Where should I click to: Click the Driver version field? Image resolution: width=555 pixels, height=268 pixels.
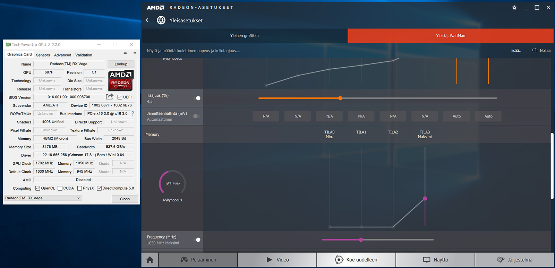coord(83,155)
